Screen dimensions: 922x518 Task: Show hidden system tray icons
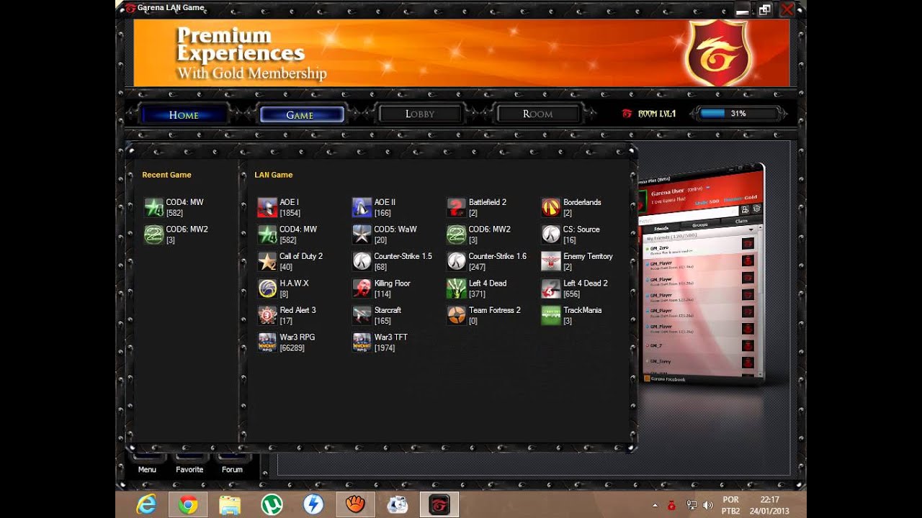tap(655, 506)
